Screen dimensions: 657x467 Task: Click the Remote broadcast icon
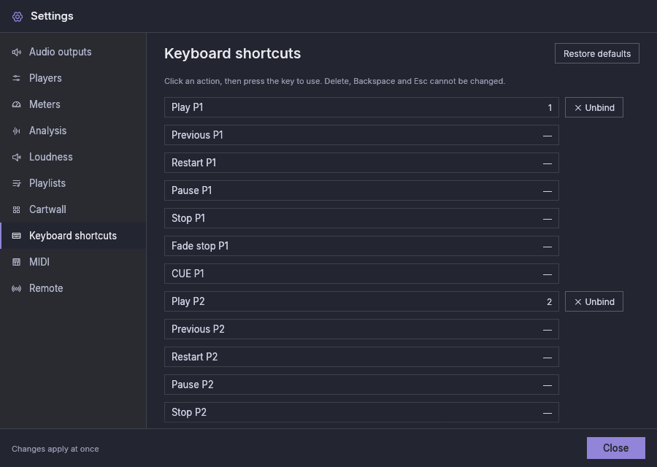tap(16, 288)
